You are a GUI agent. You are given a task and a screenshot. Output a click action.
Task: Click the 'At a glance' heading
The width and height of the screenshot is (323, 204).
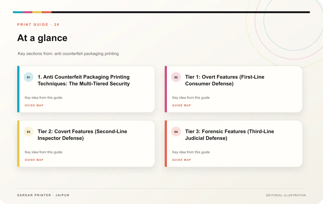pyautogui.click(x=42, y=38)
